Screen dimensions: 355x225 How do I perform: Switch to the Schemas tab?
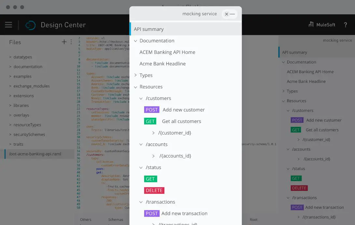[116, 219]
